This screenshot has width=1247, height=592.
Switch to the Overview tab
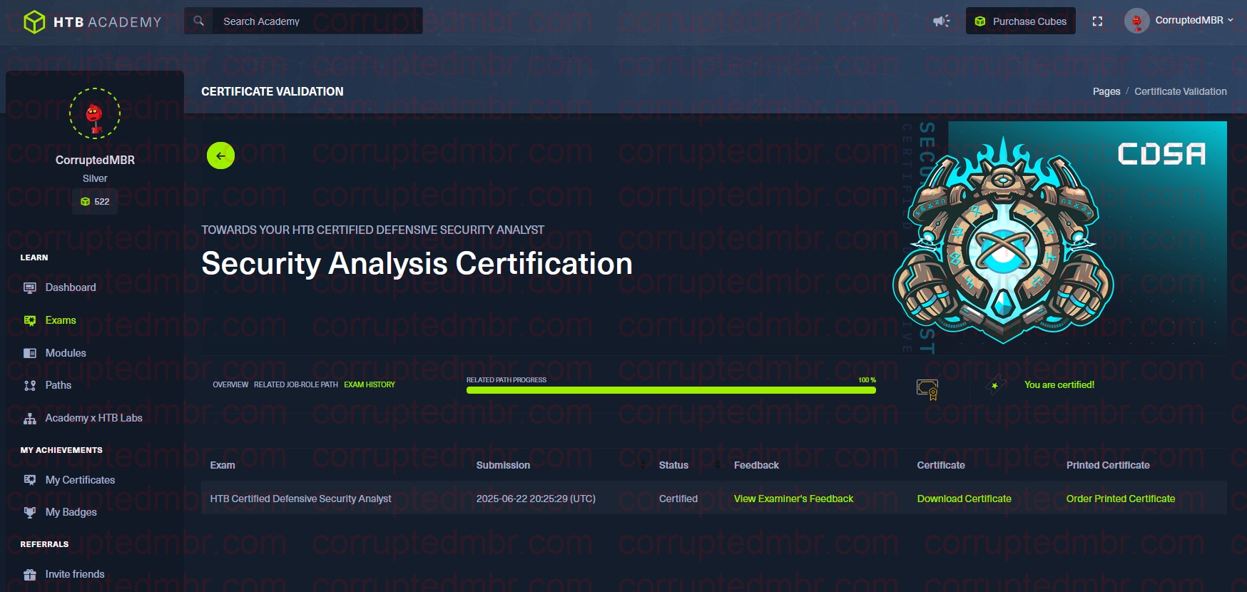click(x=230, y=384)
